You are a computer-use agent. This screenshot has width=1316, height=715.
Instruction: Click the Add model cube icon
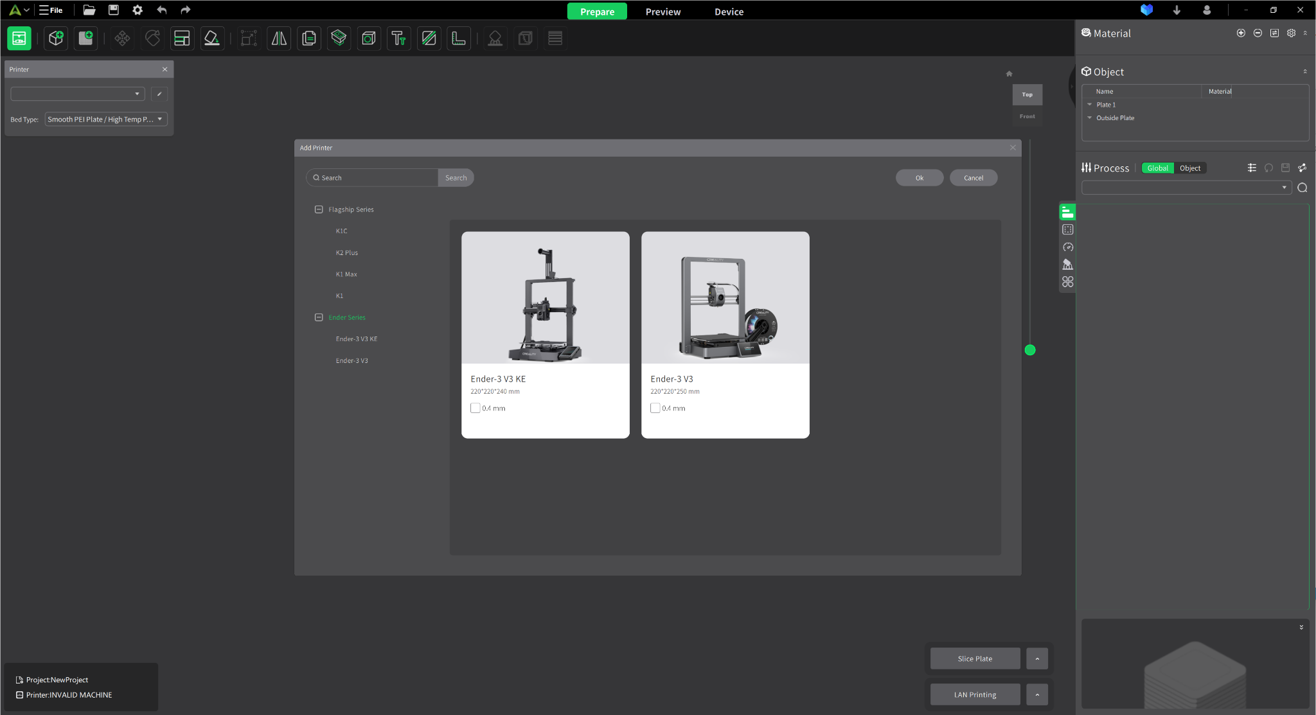pyautogui.click(x=56, y=39)
